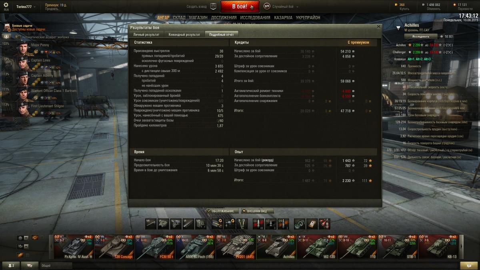The height and width of the screenshot is (270, 480).
Task: Open the second consumable slot
Action: pos(312,224)
